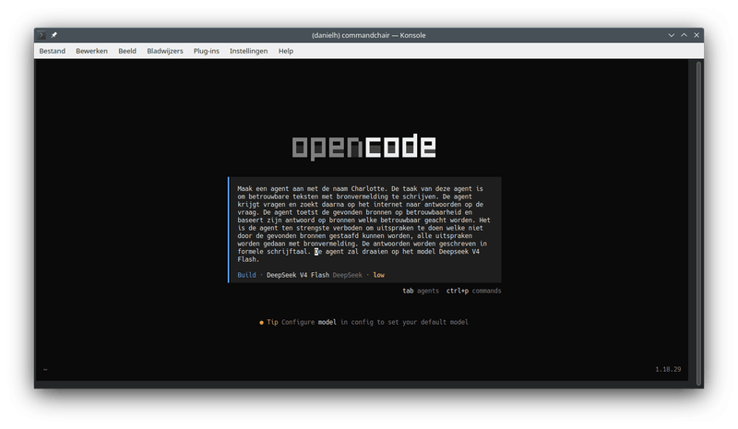This screenshot has height=429, width=738.
Task: Open the Bladwijzers menu
Action: [x=165, y=51]
